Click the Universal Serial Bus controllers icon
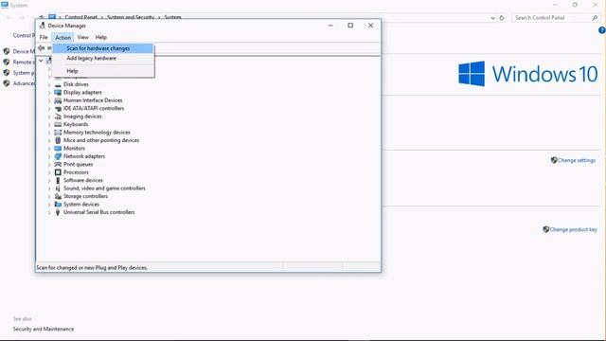 click(x=58, y=212)
